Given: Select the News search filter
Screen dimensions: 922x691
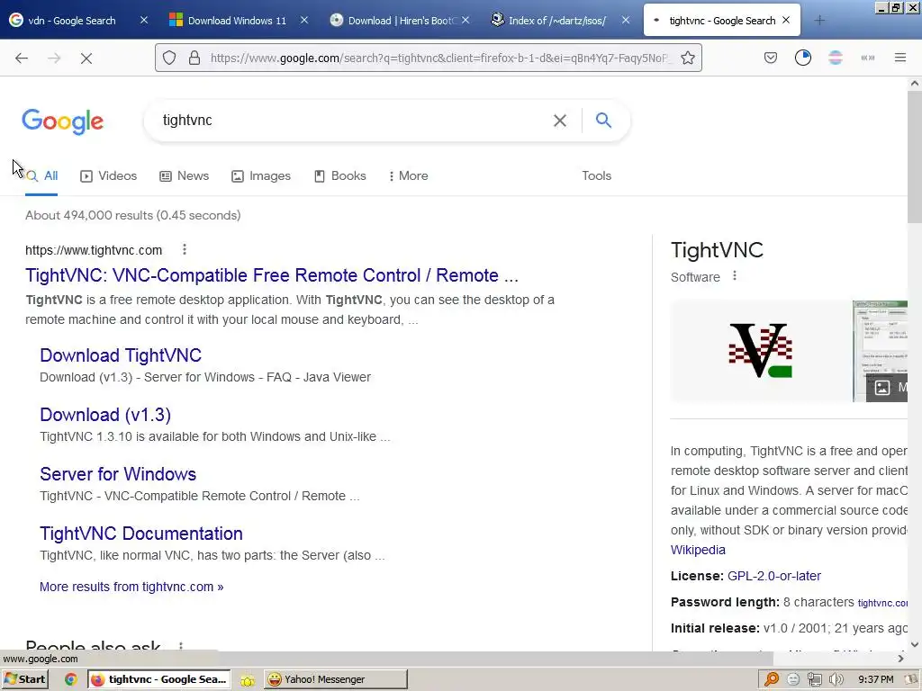Looking at the screenshot, I should click(185, 175).
